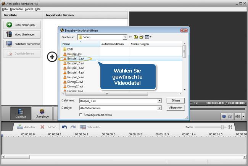This screenshot has height=166, width=248.
Task: Create a new folder in dialog
Action: (x=142, y=37)
